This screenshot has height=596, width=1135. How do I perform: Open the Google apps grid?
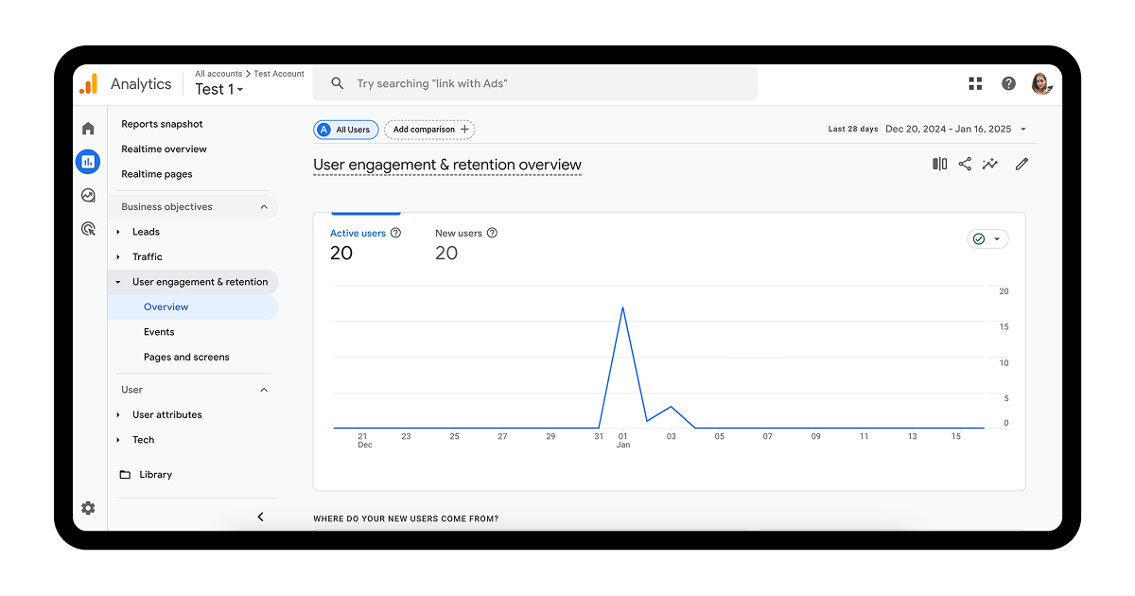[975, 83]
